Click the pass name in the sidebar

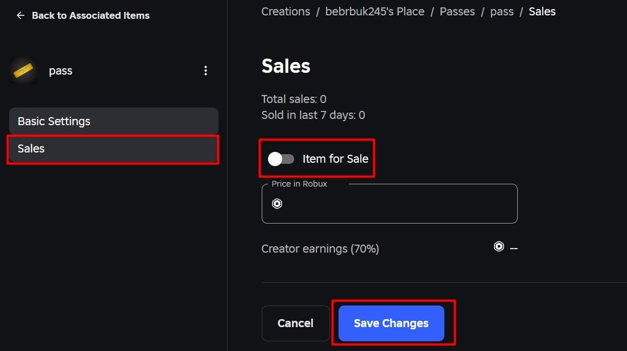pyautogui.click(x=60, y=71)
